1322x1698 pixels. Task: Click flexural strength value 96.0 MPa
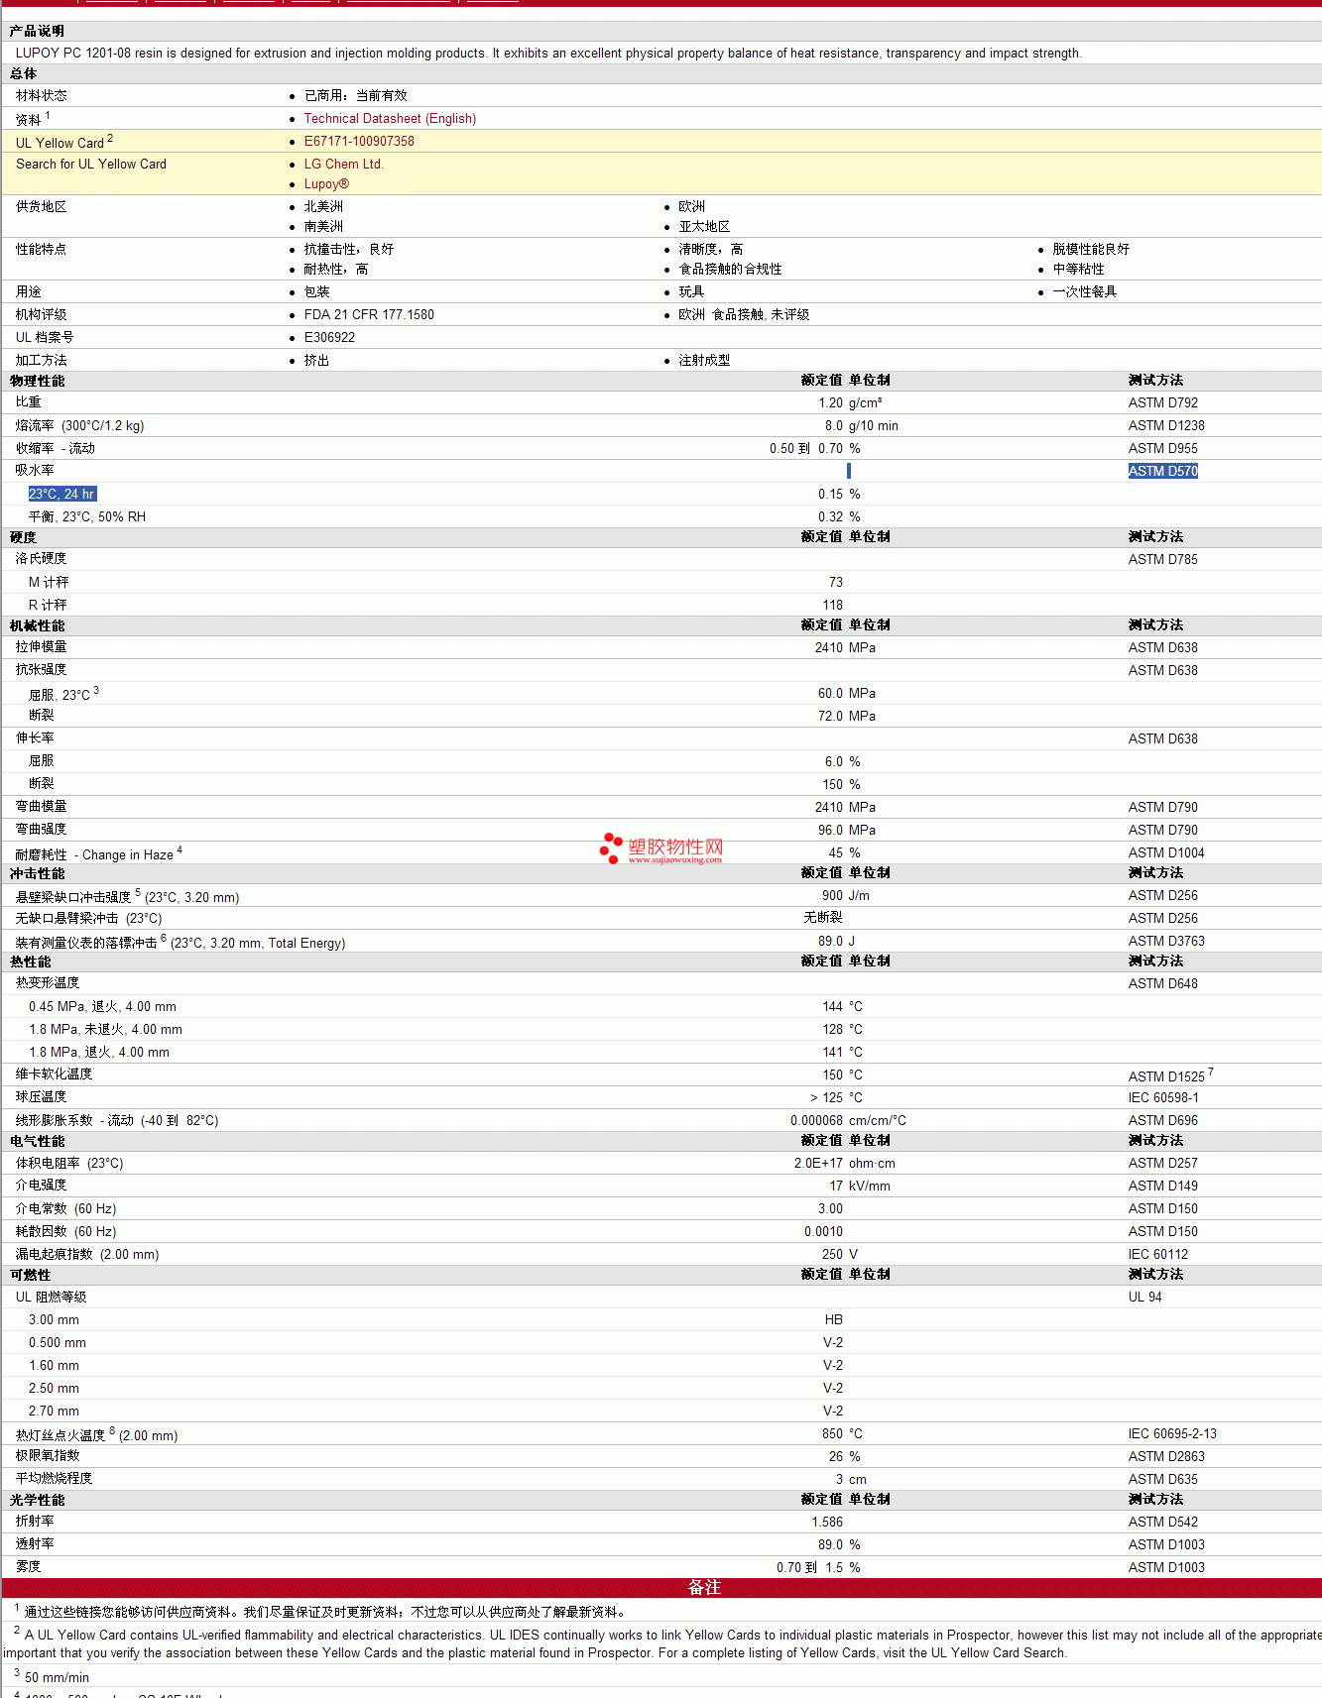[x=846, y=830]
